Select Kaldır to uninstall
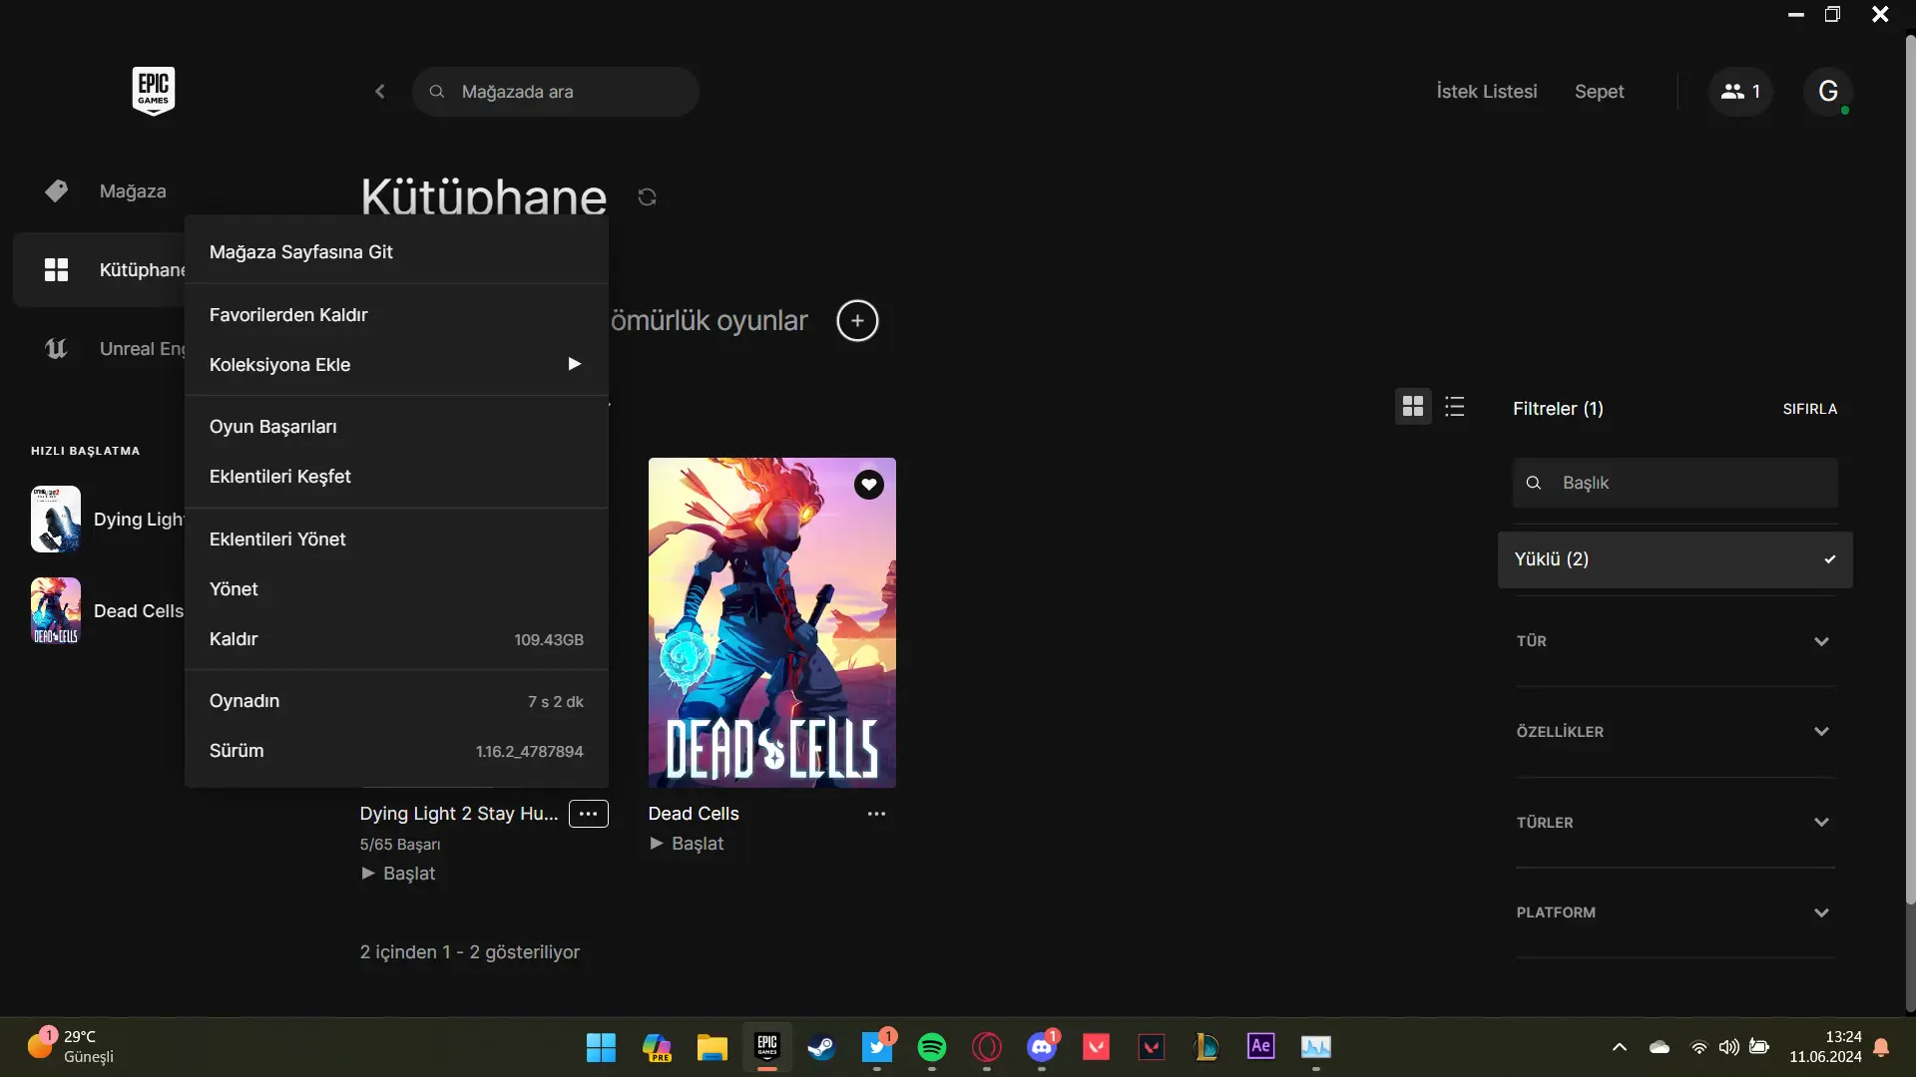 point(396,639)
